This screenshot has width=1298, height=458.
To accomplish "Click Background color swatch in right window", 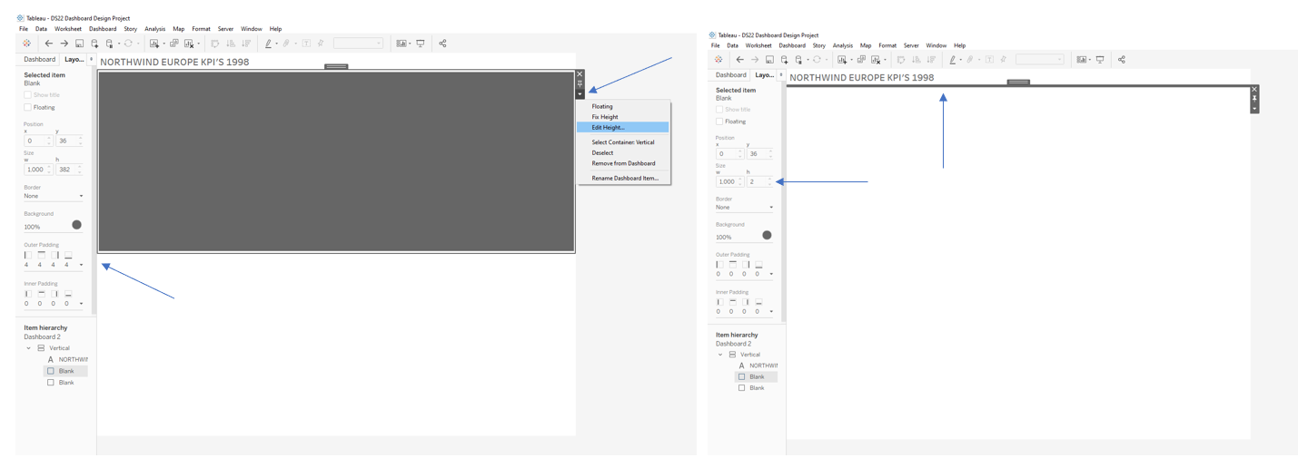I will click(x=767, y=235).
